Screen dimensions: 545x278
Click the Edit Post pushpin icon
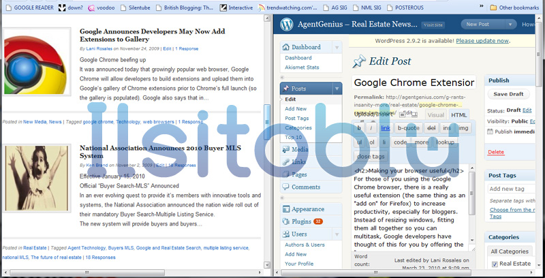tap(359, 61)
